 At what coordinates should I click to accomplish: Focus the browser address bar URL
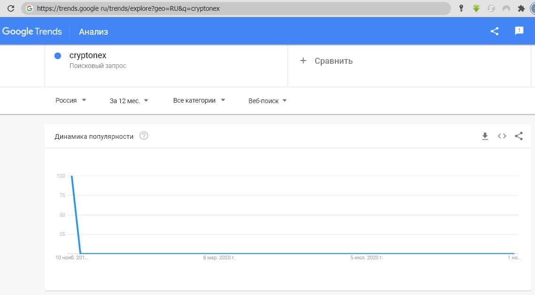[235, 8]
